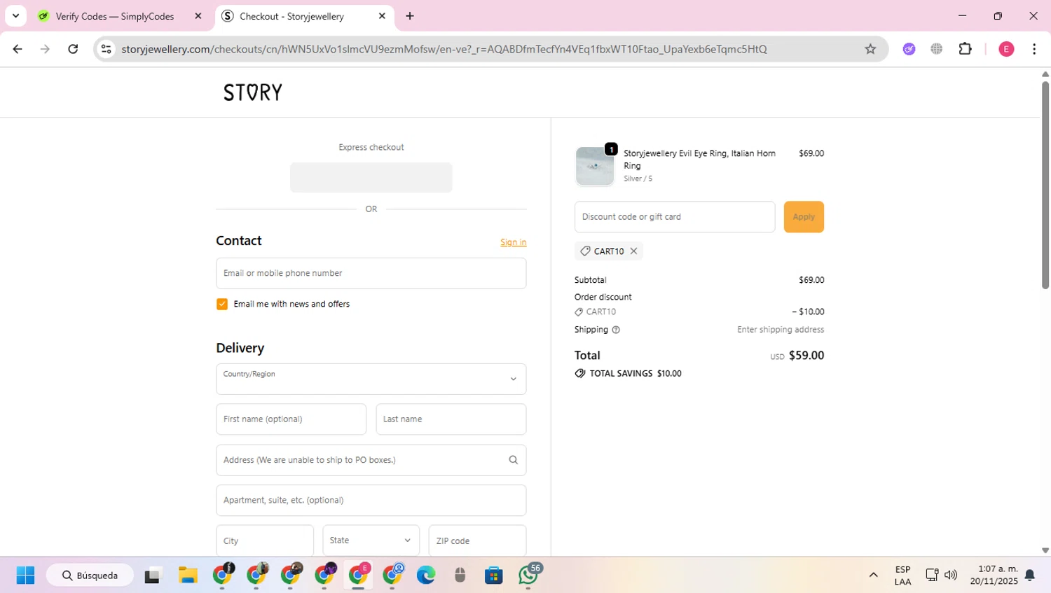Open File Explorer from the taskbar
This screenshot has height=593, width=1051.
coord(188,575)
